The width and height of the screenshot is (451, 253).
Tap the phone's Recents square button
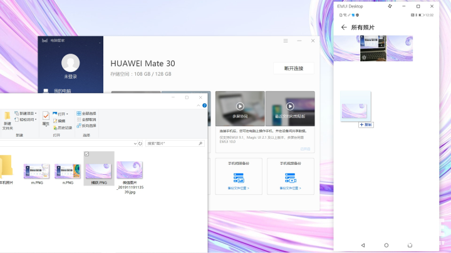tap(410, 246)
